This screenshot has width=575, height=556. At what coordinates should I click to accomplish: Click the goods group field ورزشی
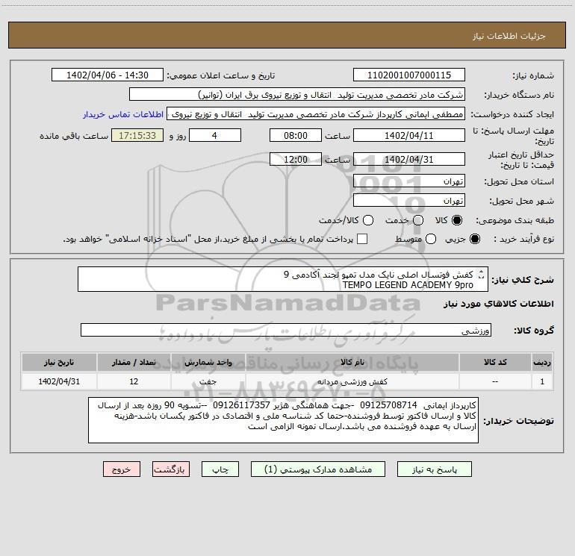click(286, 330)
